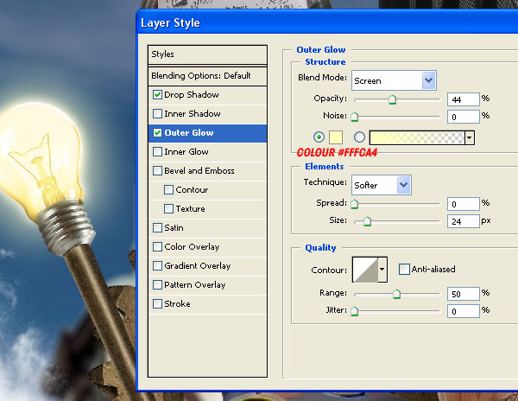Toggle the Drop Shadow checkbox
Viewport: 518px width, 401px height.
pyautogui.click(x=157, y=95)
